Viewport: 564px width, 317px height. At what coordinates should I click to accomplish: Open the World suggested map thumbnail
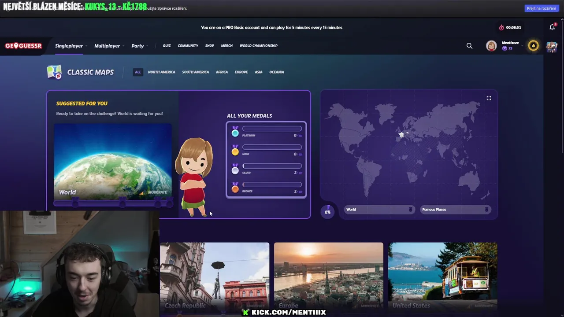coord(113,161)
